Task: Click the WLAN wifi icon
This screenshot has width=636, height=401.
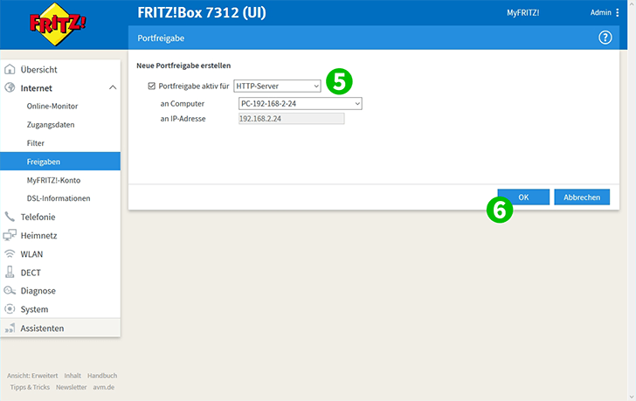Action: point(10,254)
